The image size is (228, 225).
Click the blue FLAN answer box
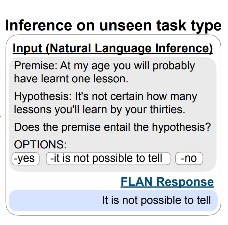(x=113, y=201)
